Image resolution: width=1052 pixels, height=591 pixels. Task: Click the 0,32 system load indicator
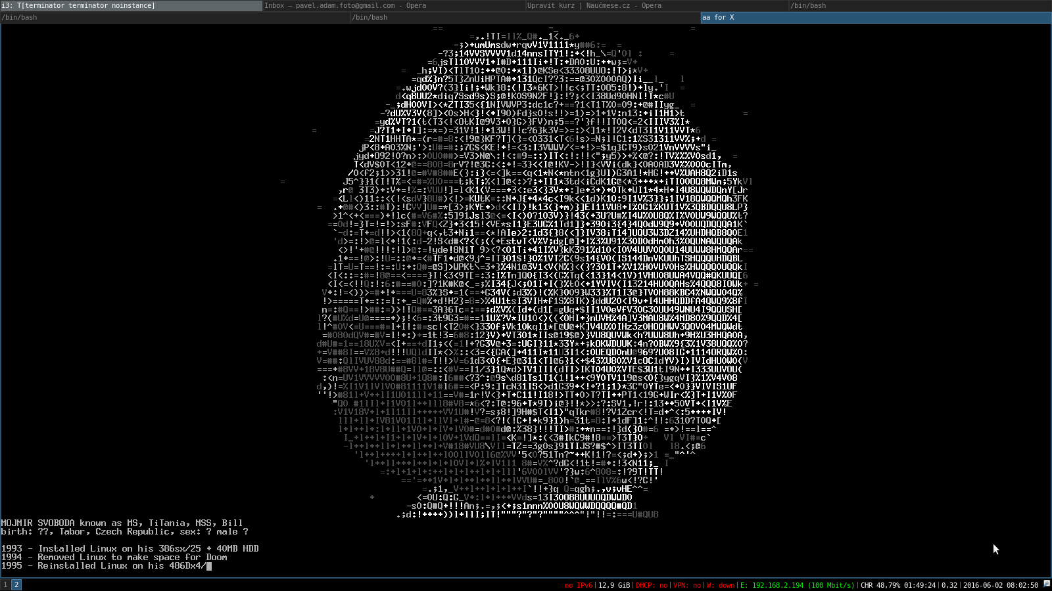coord(949,585)
